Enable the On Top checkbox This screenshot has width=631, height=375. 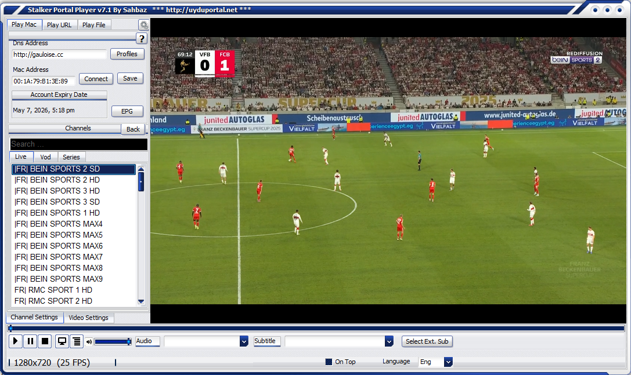click(329, 362)
